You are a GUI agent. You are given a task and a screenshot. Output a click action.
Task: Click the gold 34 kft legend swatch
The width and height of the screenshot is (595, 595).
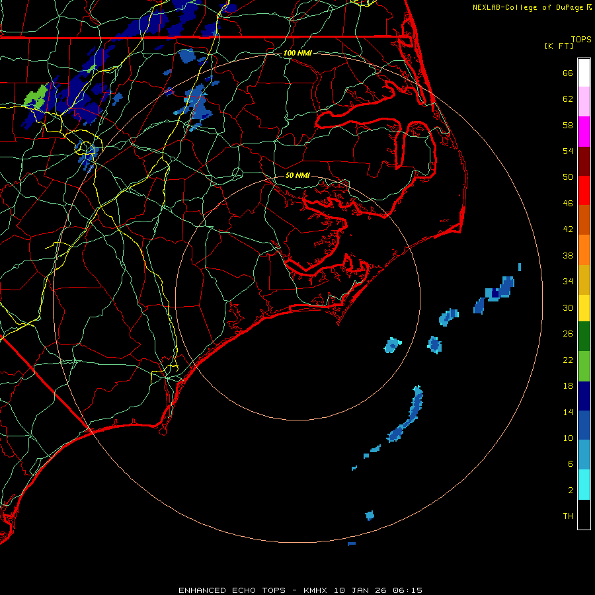point(584,279)
